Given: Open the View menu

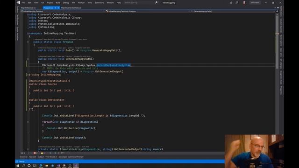Looking at the screenshot, I should pyautogui.click(x=36, y=3).
